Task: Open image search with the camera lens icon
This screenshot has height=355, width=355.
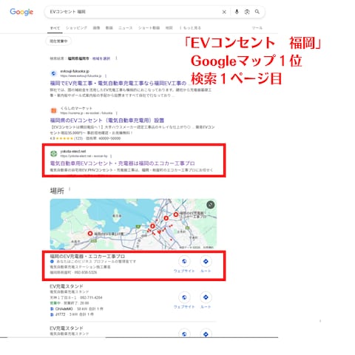Action: click(247, 12)
